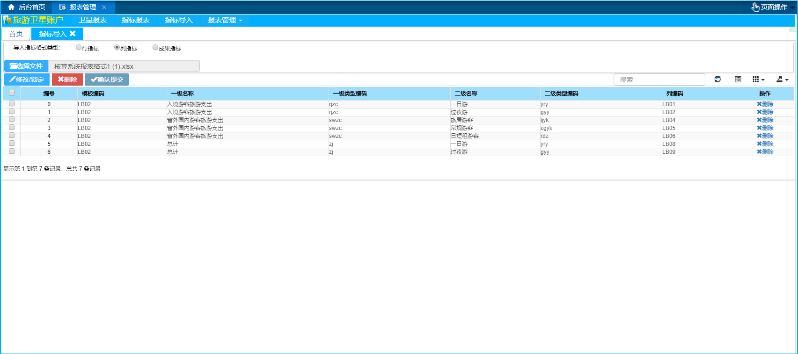Open the columns visibility dropdown
Viewport: 798px width, 354px height.
758,79
